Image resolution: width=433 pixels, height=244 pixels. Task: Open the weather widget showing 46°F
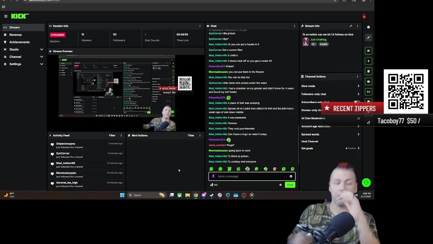[x=9, y=195]
